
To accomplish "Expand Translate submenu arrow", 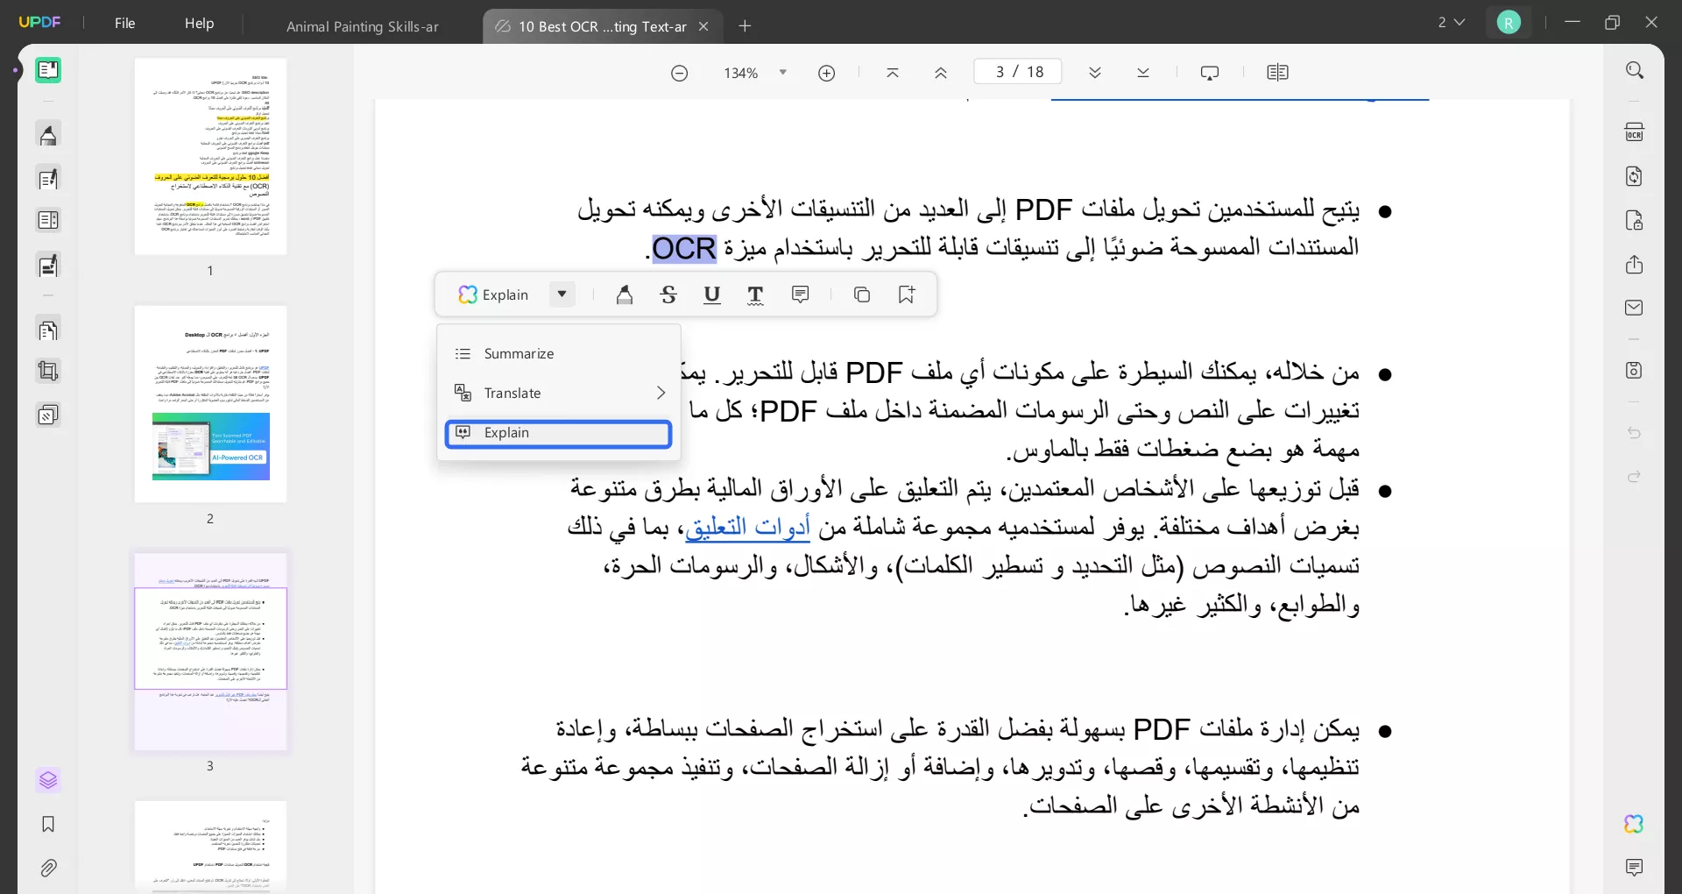I will coord(661,393).
